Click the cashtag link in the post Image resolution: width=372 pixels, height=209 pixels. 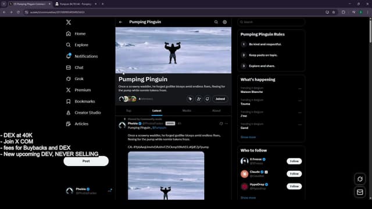[159, 128]
